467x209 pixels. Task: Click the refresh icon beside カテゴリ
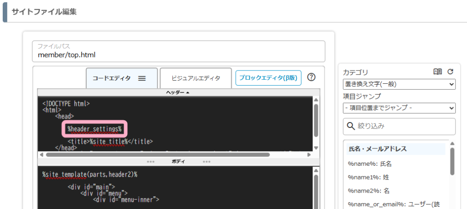[450, 71]
